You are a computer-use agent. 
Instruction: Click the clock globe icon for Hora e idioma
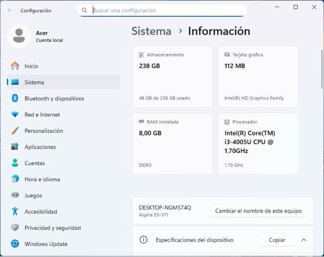point(15,179)
